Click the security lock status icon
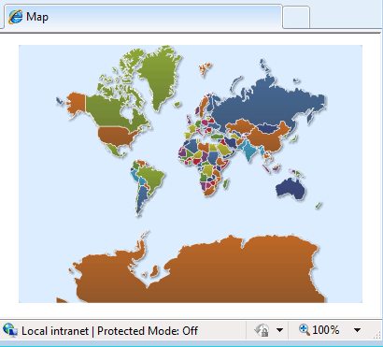 (262, 330)
